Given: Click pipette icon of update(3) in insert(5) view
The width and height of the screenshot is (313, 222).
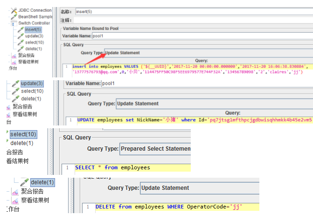Looking at the screenshot, I should [21, 36].
